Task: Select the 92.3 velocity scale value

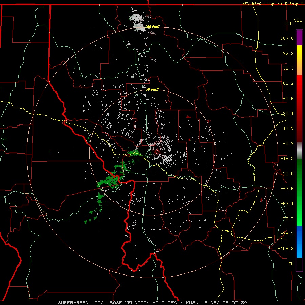Action: click(x=288, y=53)
